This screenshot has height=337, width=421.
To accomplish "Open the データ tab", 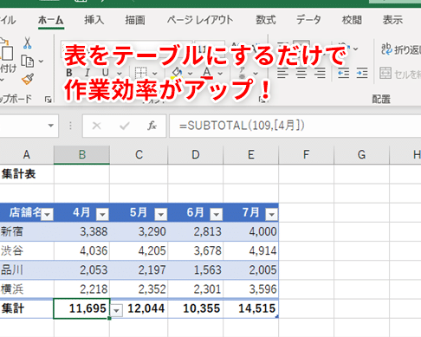I will pyautogui.click(x=308, y=20).
